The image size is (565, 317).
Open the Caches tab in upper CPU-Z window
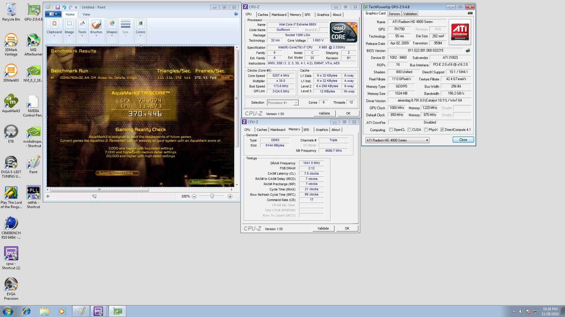(263, 14)
